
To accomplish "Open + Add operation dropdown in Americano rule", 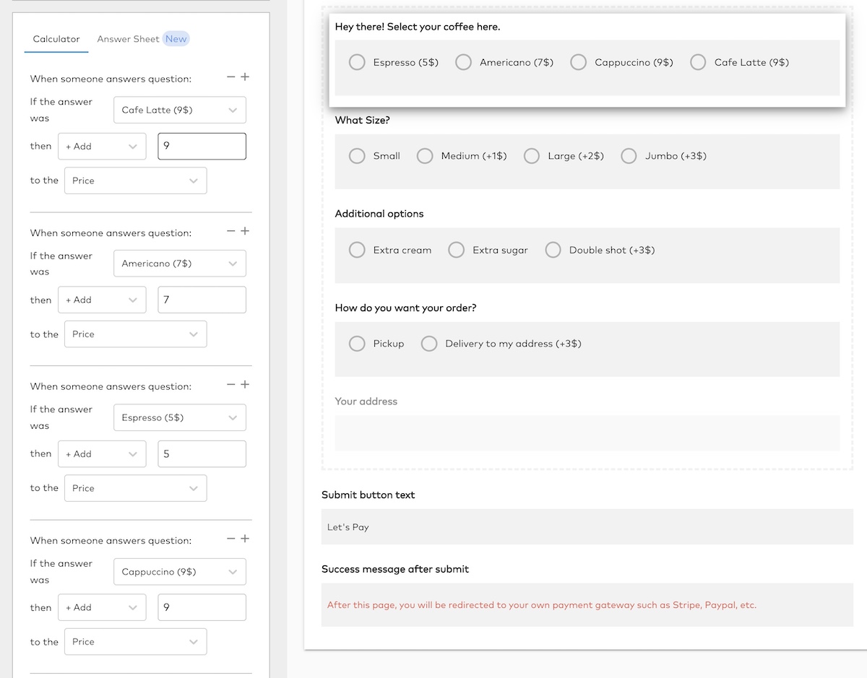I will click(x=102, y=300).
